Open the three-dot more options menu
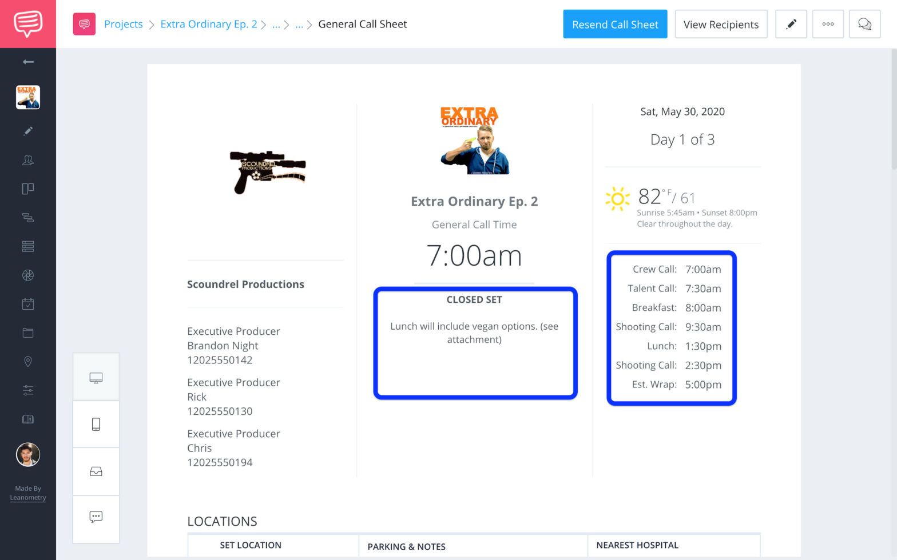Viewport: 897px width, 560px height. tap(828, 24)
